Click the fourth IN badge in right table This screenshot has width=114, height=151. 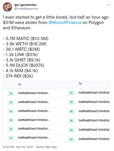tap(71, 121)
